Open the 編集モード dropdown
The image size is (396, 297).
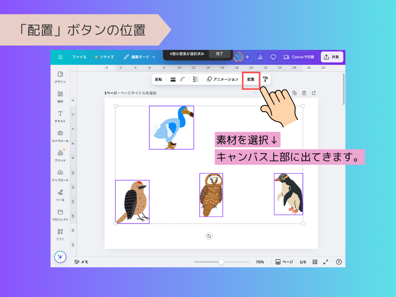[x=141, y=57]
